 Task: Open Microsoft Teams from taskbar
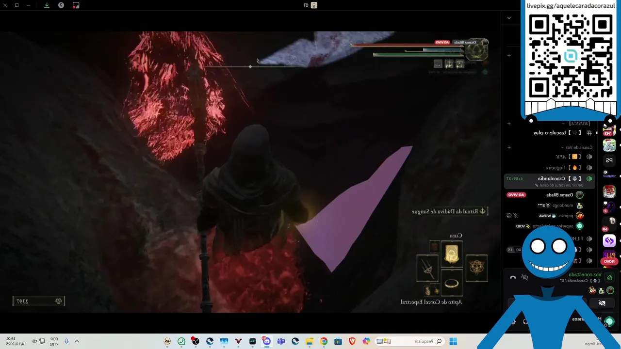(281, 341)
